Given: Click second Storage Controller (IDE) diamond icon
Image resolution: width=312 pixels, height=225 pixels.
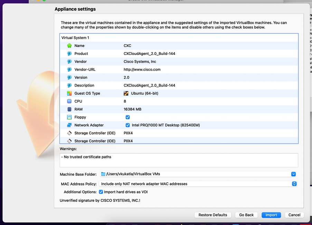Looking at the screenshot, I should pyautogui.click(x=69, y=141).
